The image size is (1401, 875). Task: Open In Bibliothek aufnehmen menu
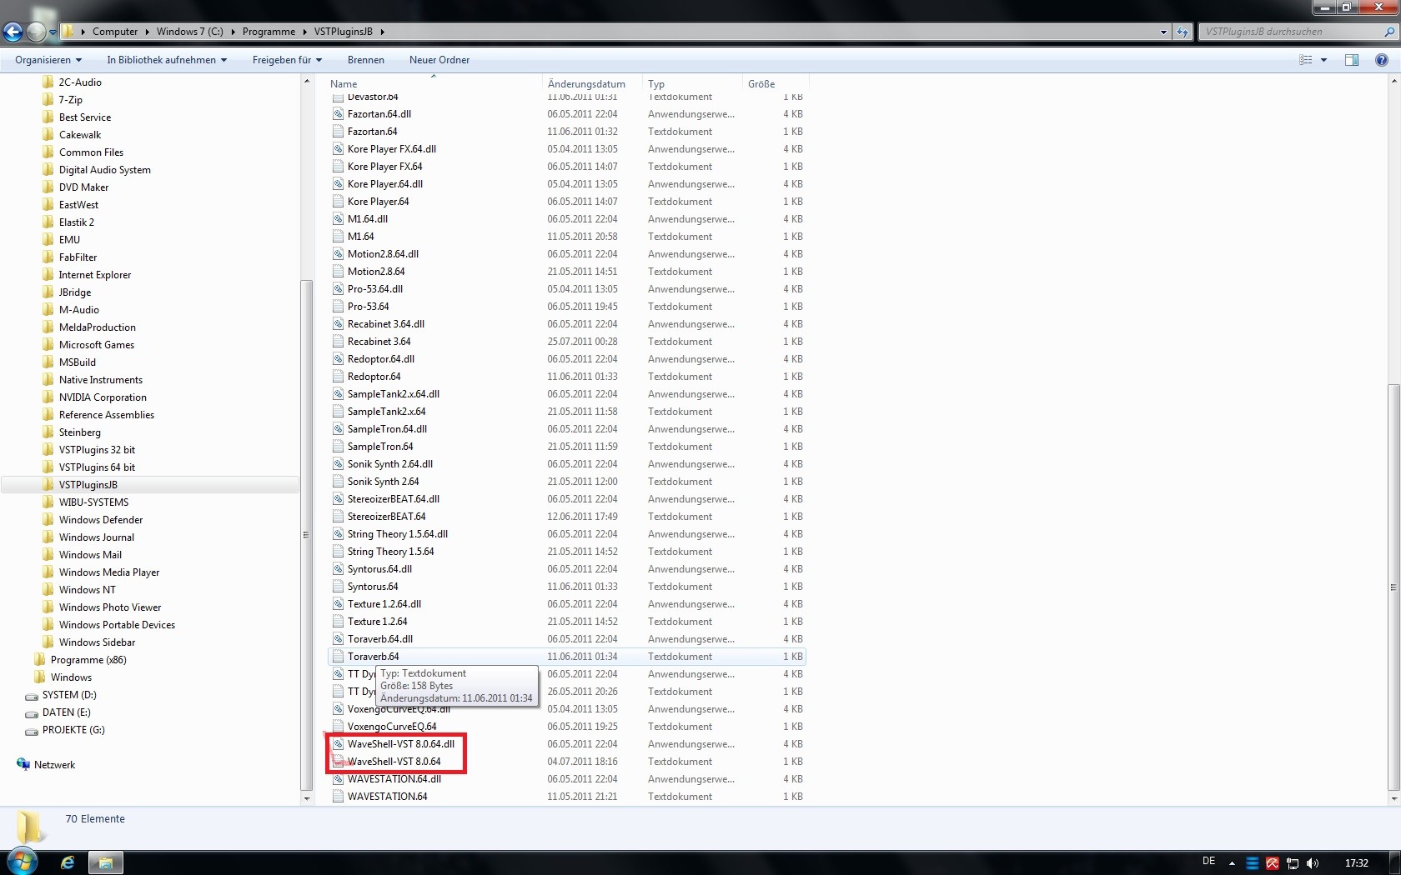(x=167, y=60)
